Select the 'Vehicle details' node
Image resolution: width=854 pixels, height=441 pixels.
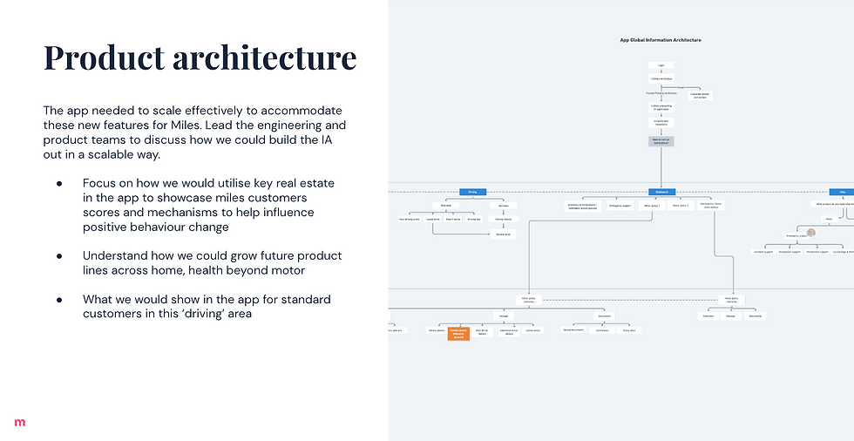pos(437,330)
